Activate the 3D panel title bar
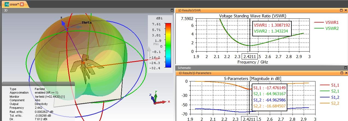 tap(88, 10)
